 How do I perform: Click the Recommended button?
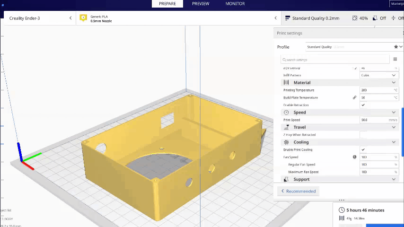pos(299,191)
